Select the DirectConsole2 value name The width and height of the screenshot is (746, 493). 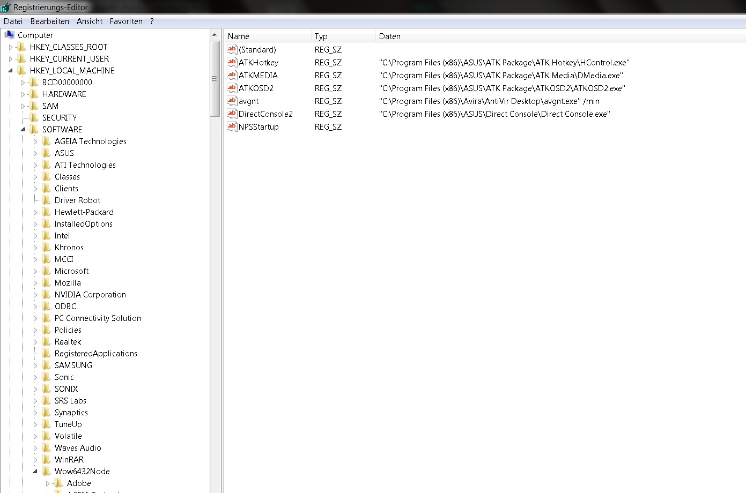pos(265,114)
